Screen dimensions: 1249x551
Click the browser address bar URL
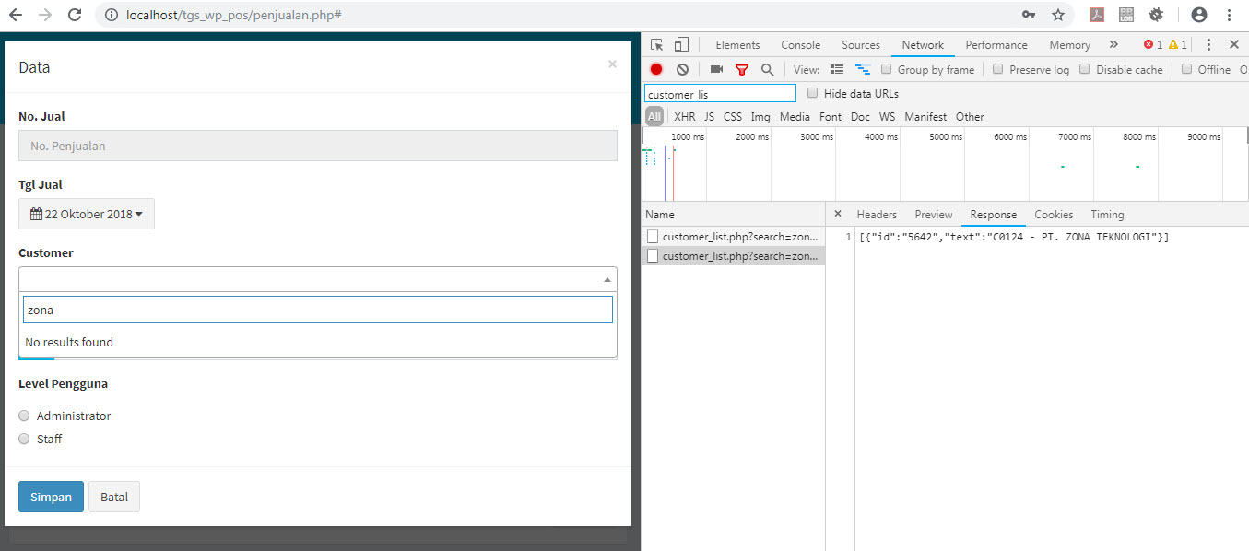coord(234,15)
